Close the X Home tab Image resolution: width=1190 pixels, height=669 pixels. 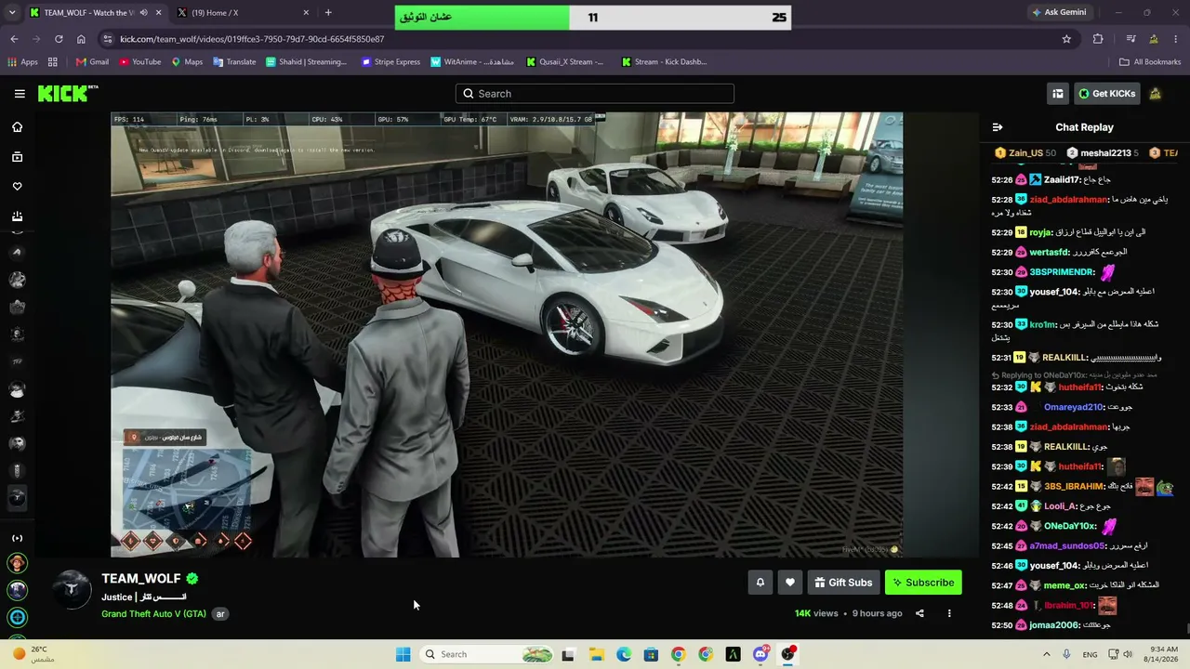pos(306,13)
